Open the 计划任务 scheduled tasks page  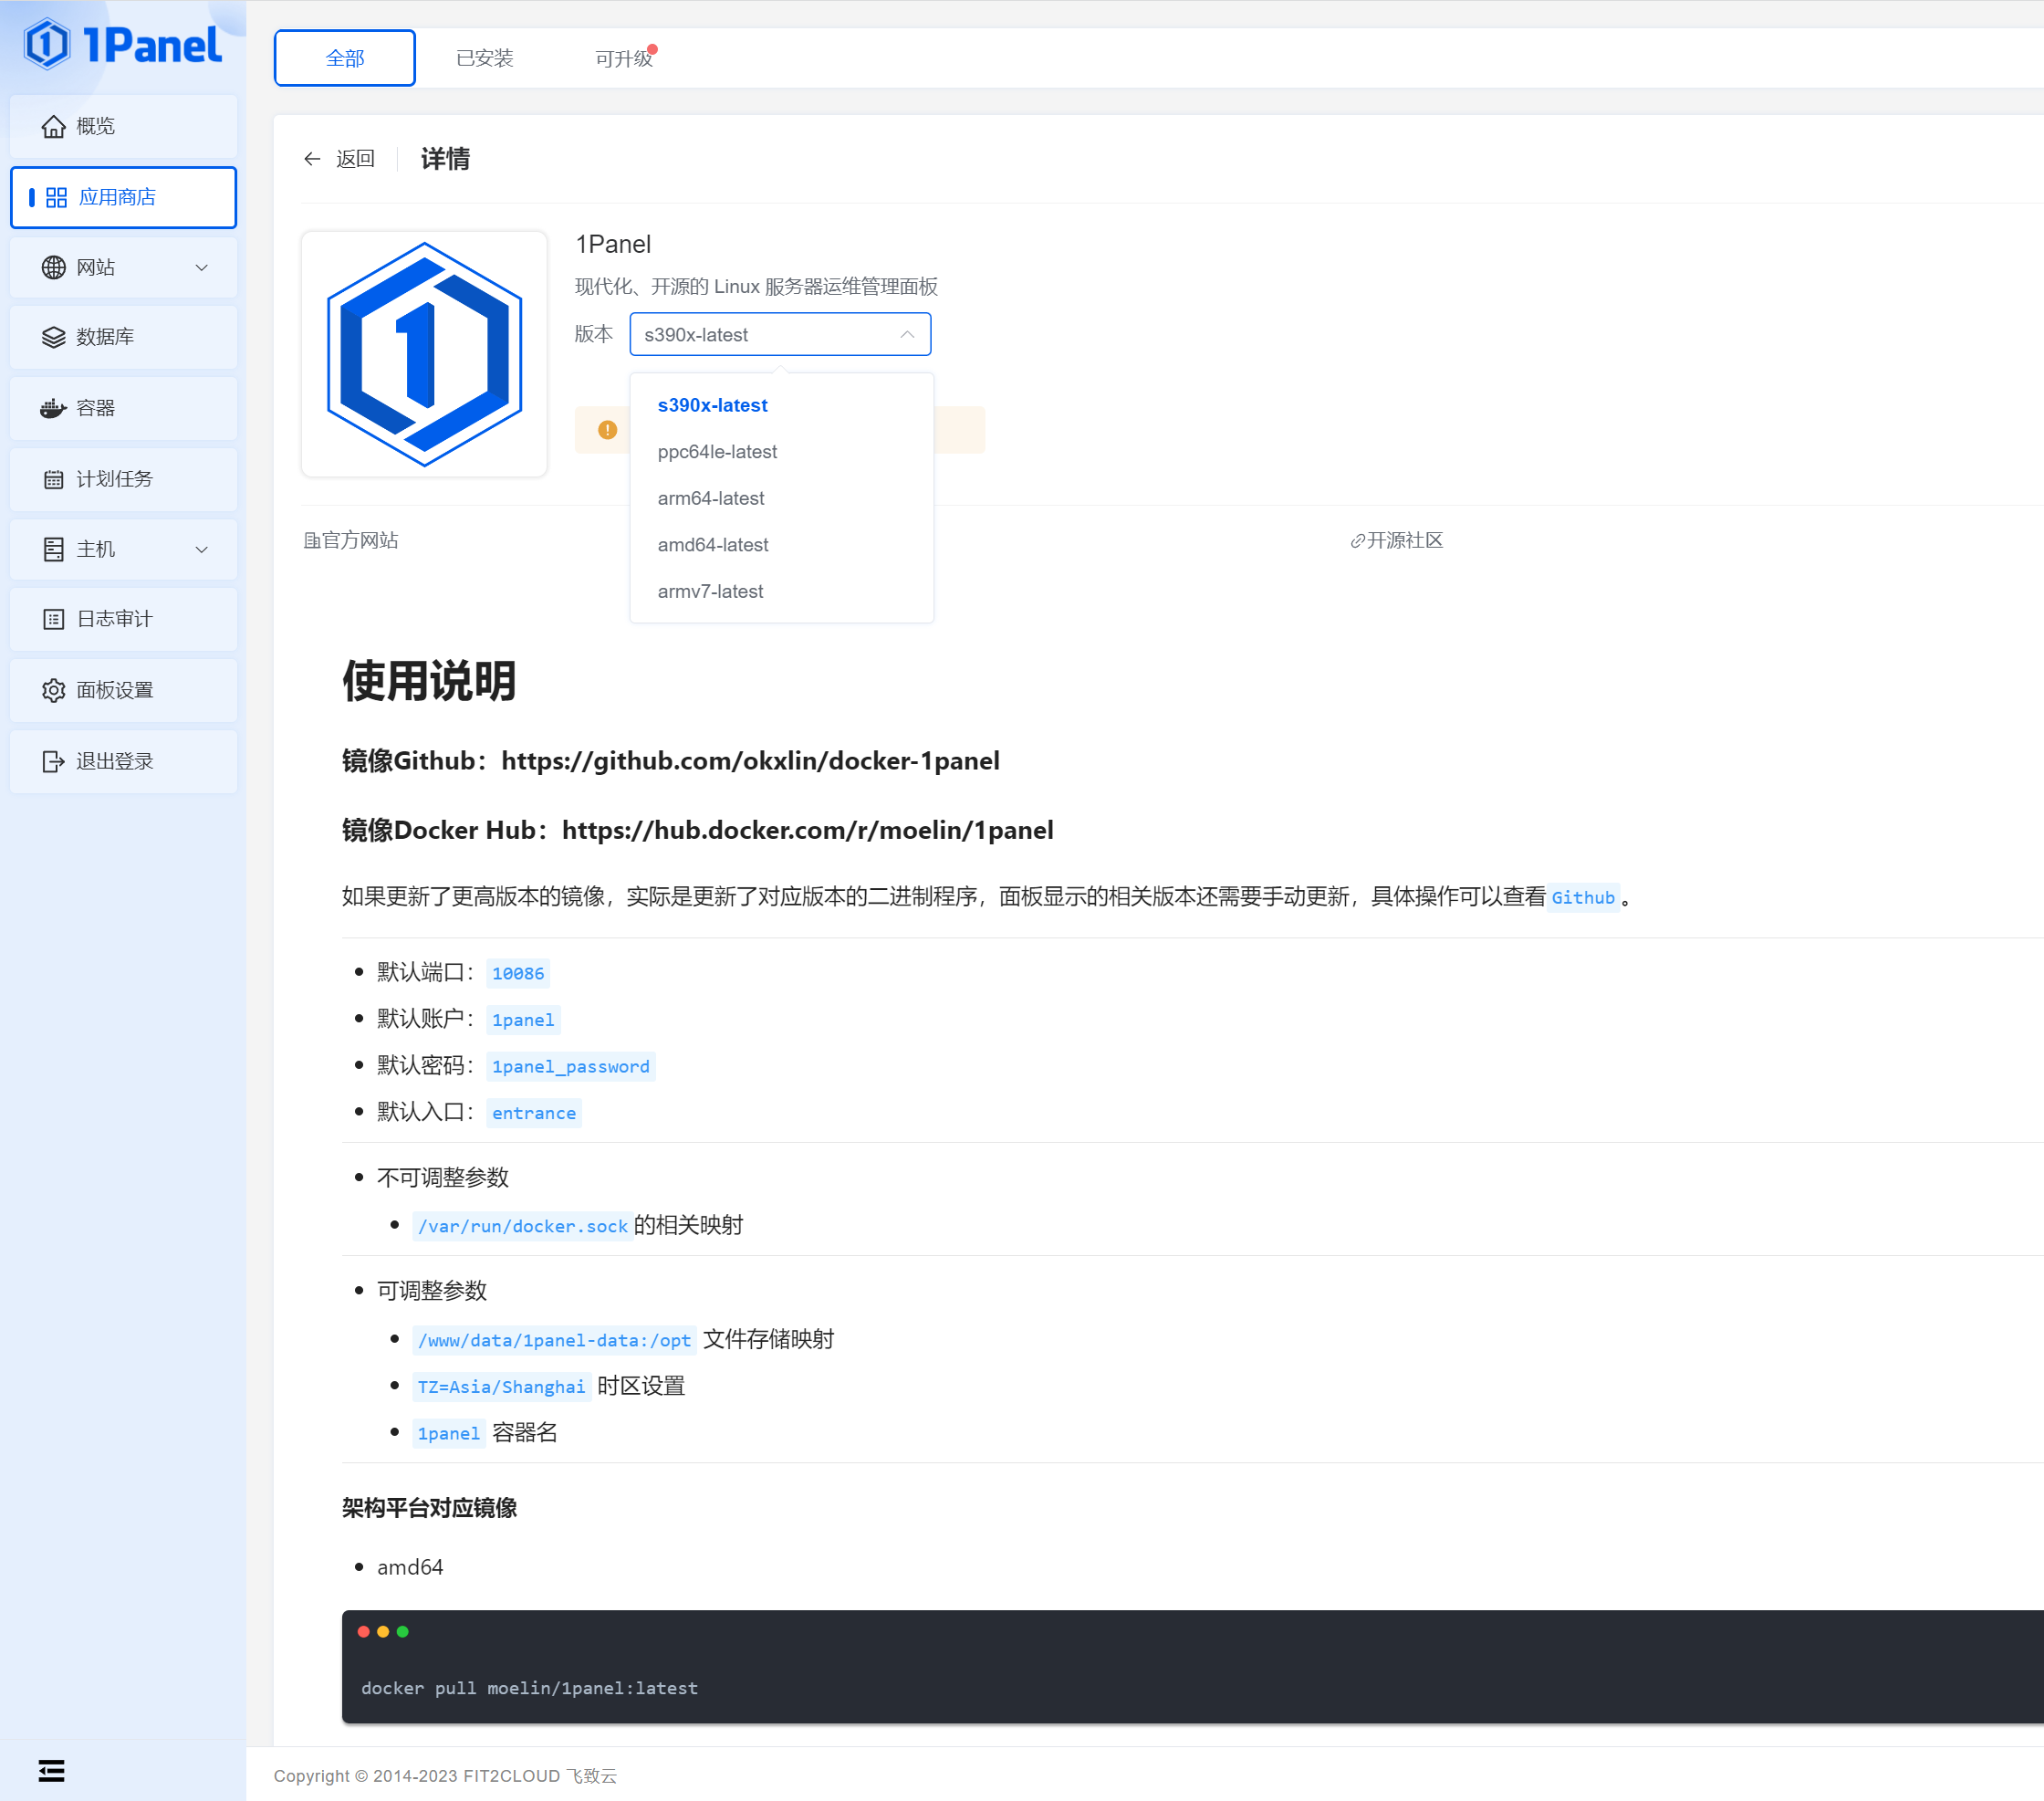(116, 478)
